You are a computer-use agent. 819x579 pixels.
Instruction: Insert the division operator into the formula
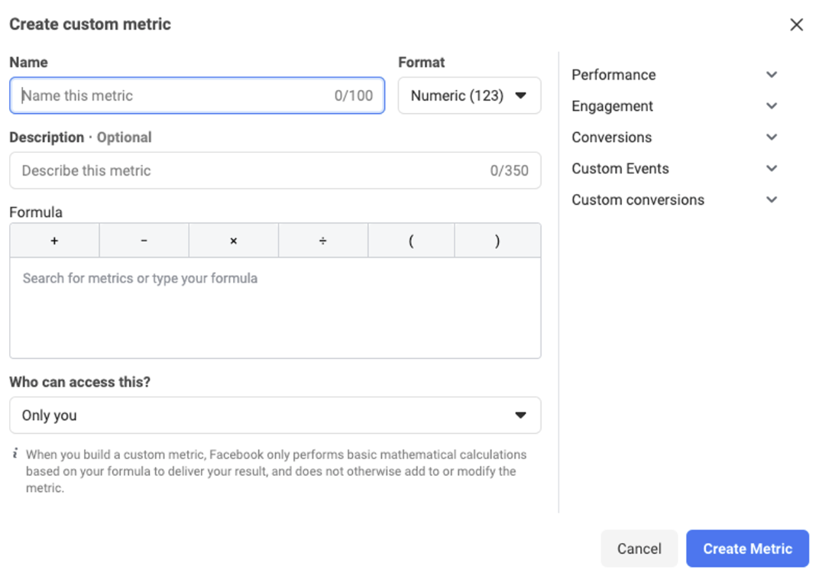click(x=322, y=240)
